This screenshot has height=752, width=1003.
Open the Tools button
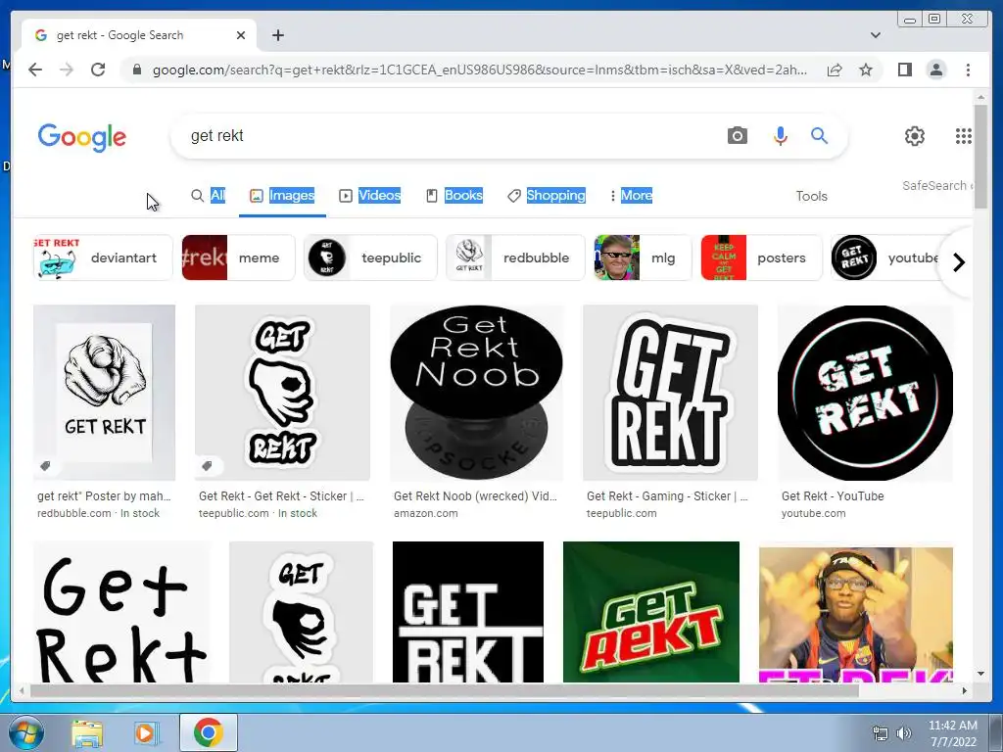pyautogui.click(x=811, y=196)
